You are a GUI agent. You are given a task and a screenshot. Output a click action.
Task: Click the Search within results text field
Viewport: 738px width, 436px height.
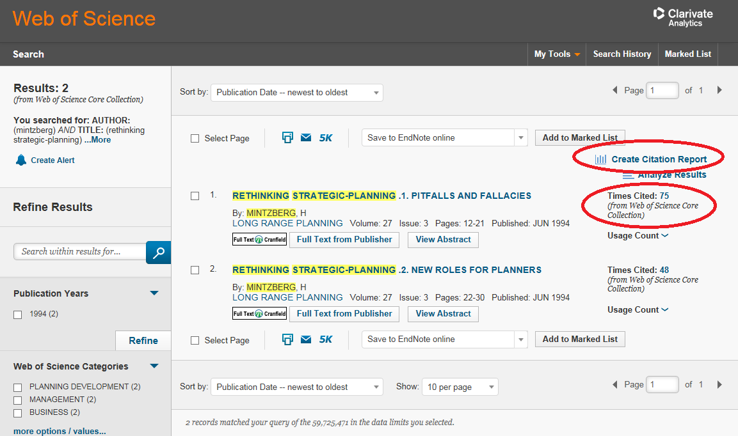[79, 251]
